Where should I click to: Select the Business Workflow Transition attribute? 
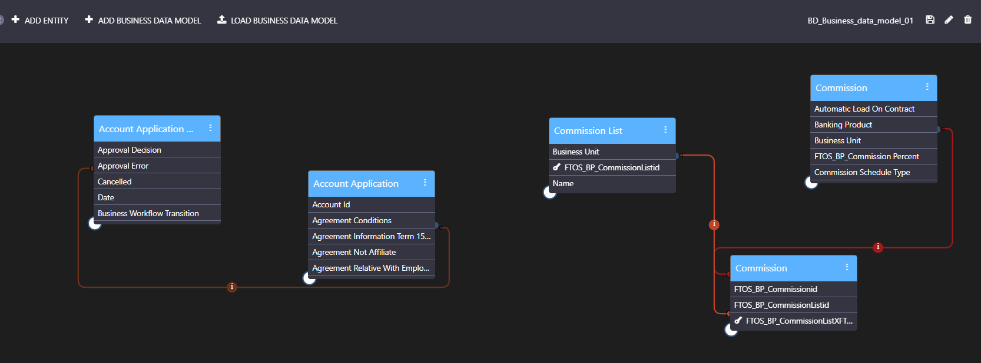148,213
